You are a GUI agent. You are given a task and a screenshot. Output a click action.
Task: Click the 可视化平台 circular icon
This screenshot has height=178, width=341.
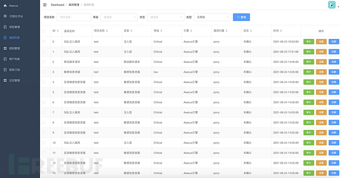5,16
